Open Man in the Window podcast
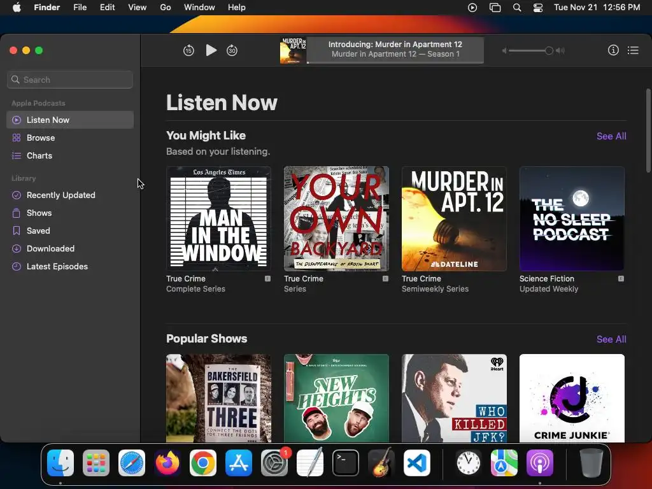Viewport: 652px width, 489px height. (218, 219)
